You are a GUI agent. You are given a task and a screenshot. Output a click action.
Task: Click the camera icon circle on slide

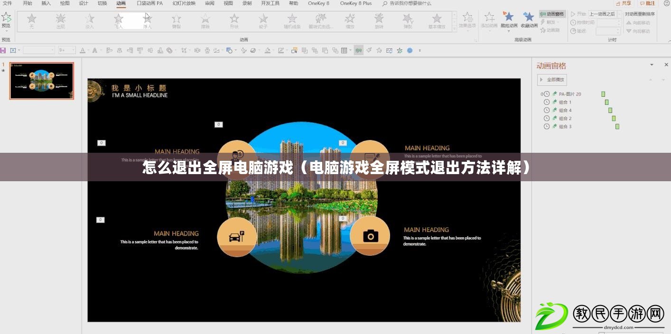coord(370,236)
